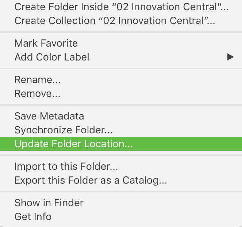
Task: Choose Show in Finder
Action: (121, 203)
